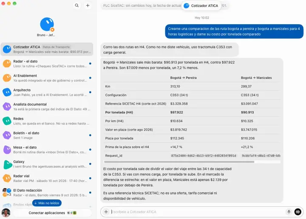Click the $10.634 Por km cell
This screenshot has width=306, height=219.
pos(176,121)
